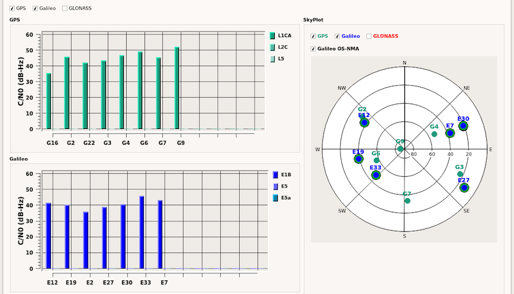This screenshot has height=294, width=514.
Task: Click the L2C legend swatch
Action: pyautogui.click(x=272, y=47)
